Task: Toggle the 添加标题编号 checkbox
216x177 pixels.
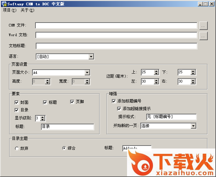Action: click(114, 101)
